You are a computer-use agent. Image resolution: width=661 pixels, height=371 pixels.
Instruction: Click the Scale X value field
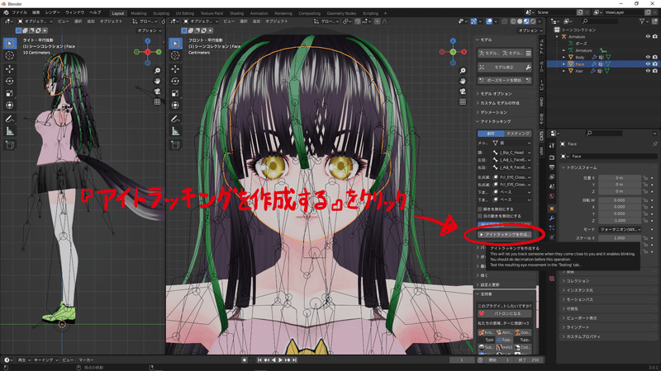[x=619, y=238]
